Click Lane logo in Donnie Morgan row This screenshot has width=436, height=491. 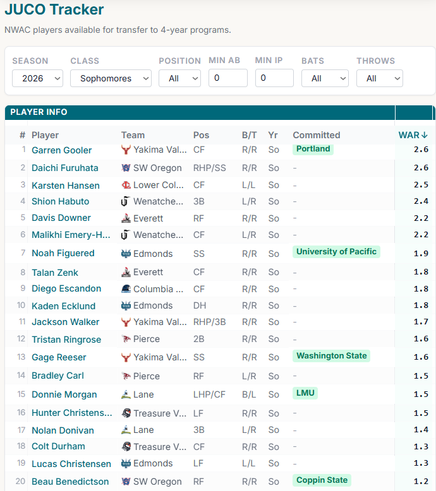coord(126,394)
